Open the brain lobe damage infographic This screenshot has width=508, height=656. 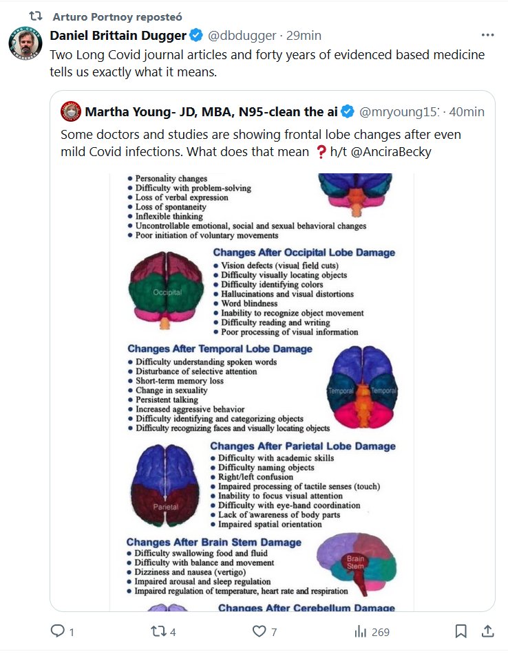(x=262, y=392)
